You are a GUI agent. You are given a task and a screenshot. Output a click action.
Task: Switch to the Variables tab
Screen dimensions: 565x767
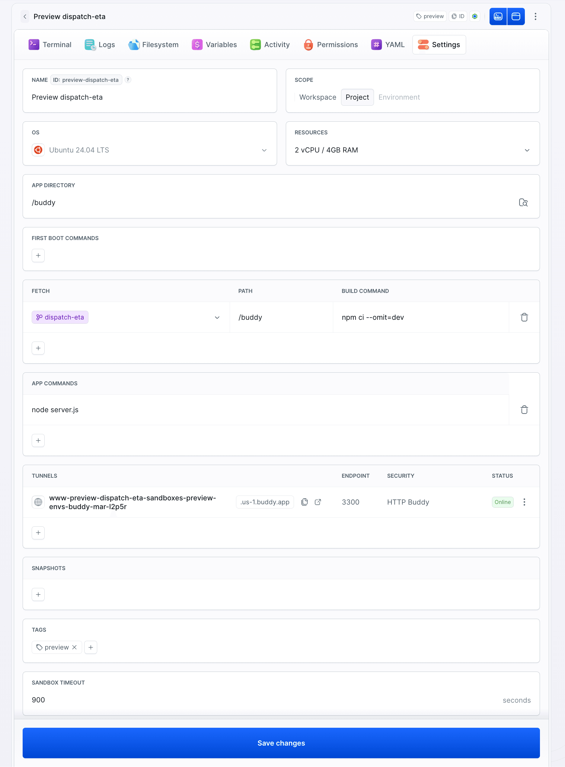(x=214, y=44)
